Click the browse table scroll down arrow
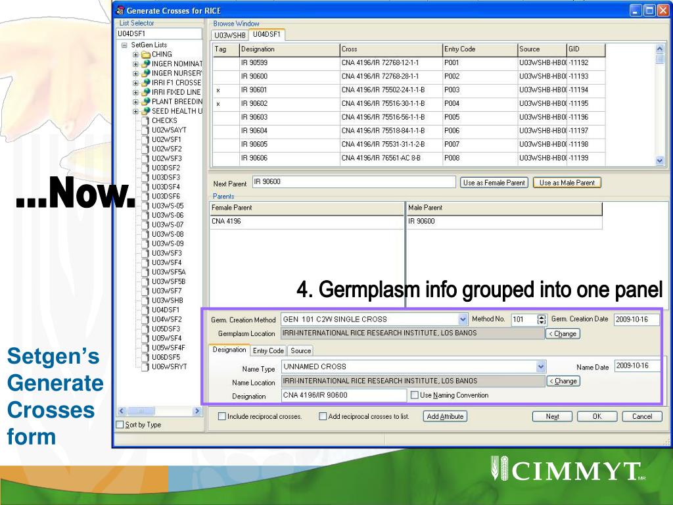673x505 pixels. click(660, 161)
